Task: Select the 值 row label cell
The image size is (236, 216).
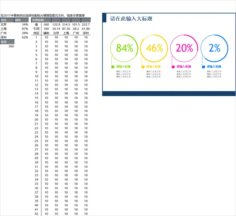Action: coord(36,25)
